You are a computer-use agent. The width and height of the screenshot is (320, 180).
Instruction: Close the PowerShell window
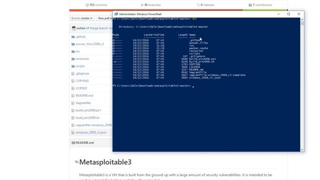coord(299,14)
